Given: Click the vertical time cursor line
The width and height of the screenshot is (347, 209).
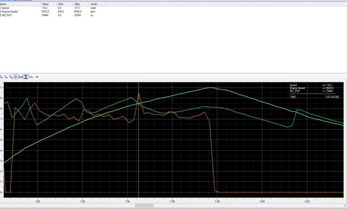Looking at the screenshot, I should 139,140.
